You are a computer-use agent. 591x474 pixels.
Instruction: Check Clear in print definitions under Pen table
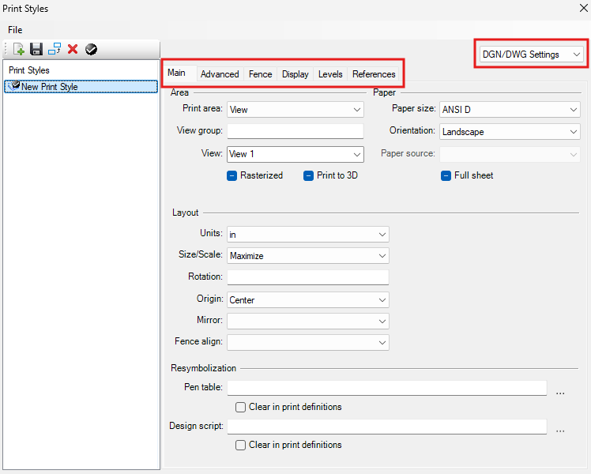coord(240,408)
